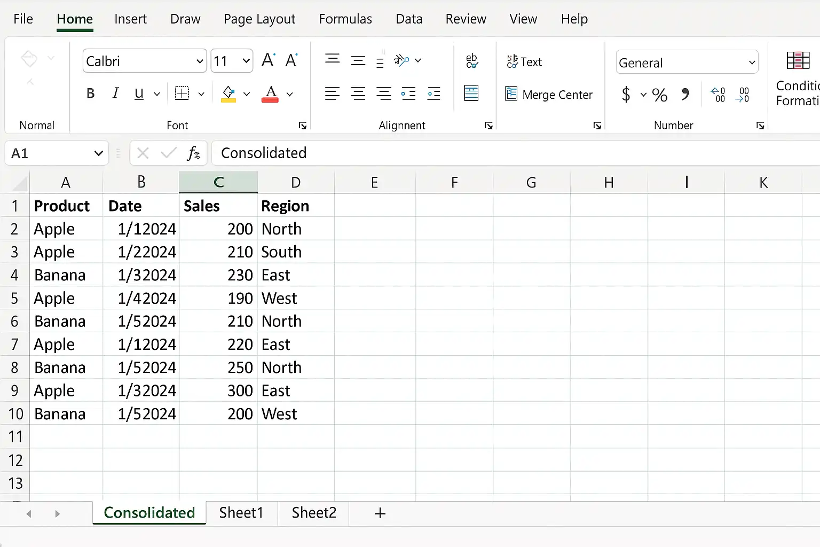Open the Formulas ribbon tab
The height and width of the screenshot is (547, 820).
pos(345,19)
